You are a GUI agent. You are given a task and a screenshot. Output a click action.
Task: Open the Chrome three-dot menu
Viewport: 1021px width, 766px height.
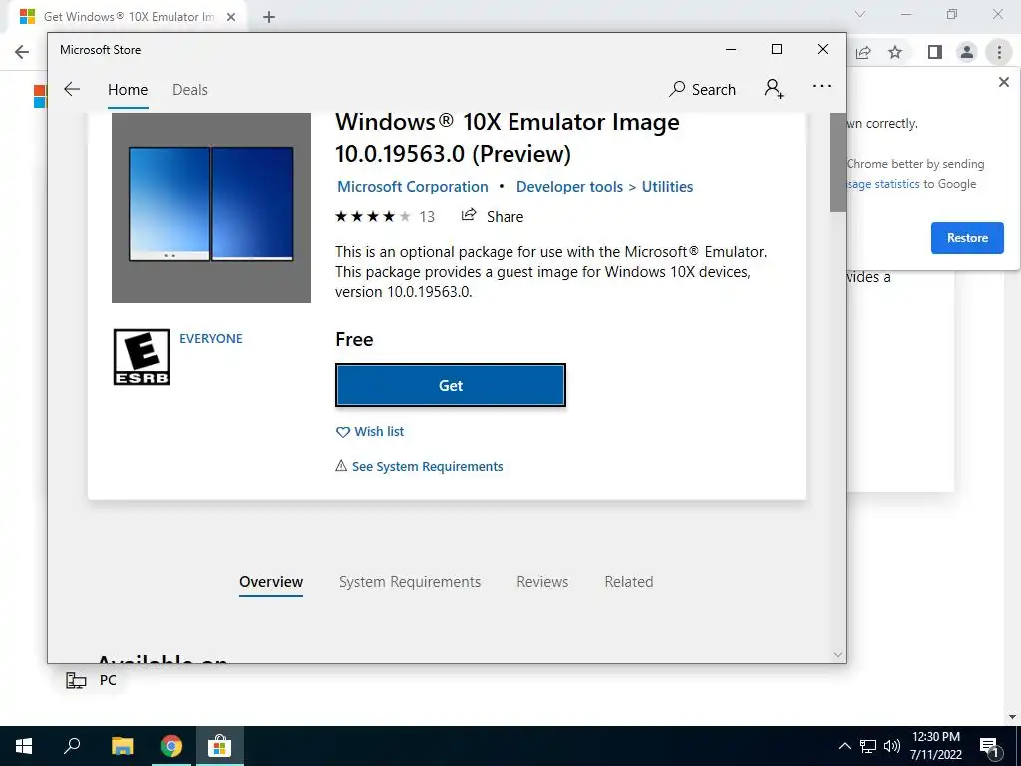coord(999,52)
